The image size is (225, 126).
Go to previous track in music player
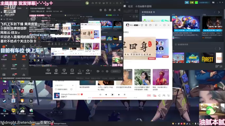(x=106, y=95)
